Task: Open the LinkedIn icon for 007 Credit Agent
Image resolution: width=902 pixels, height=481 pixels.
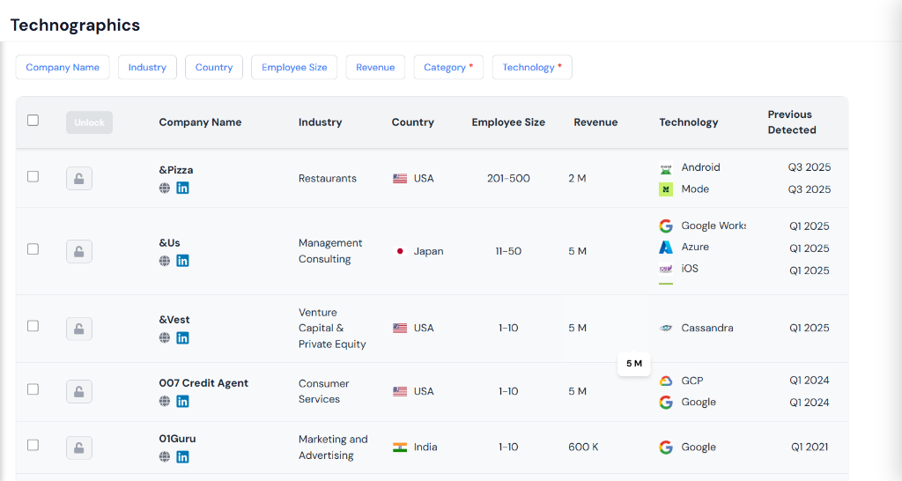Action: pyautogui.click(x=182, y=401)
